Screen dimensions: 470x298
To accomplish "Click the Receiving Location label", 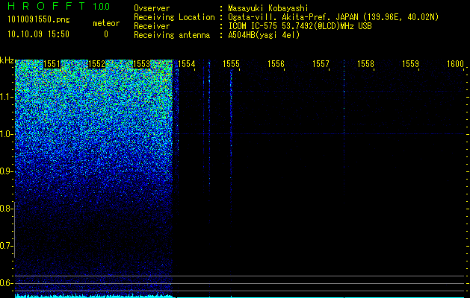I will click(174, 17).
